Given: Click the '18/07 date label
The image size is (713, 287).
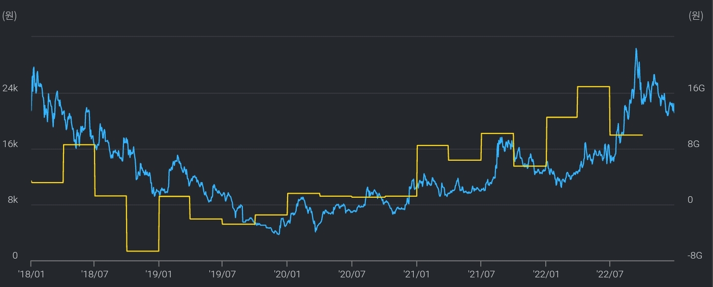Looking at the screenshot, I should (x=94, y=274).
